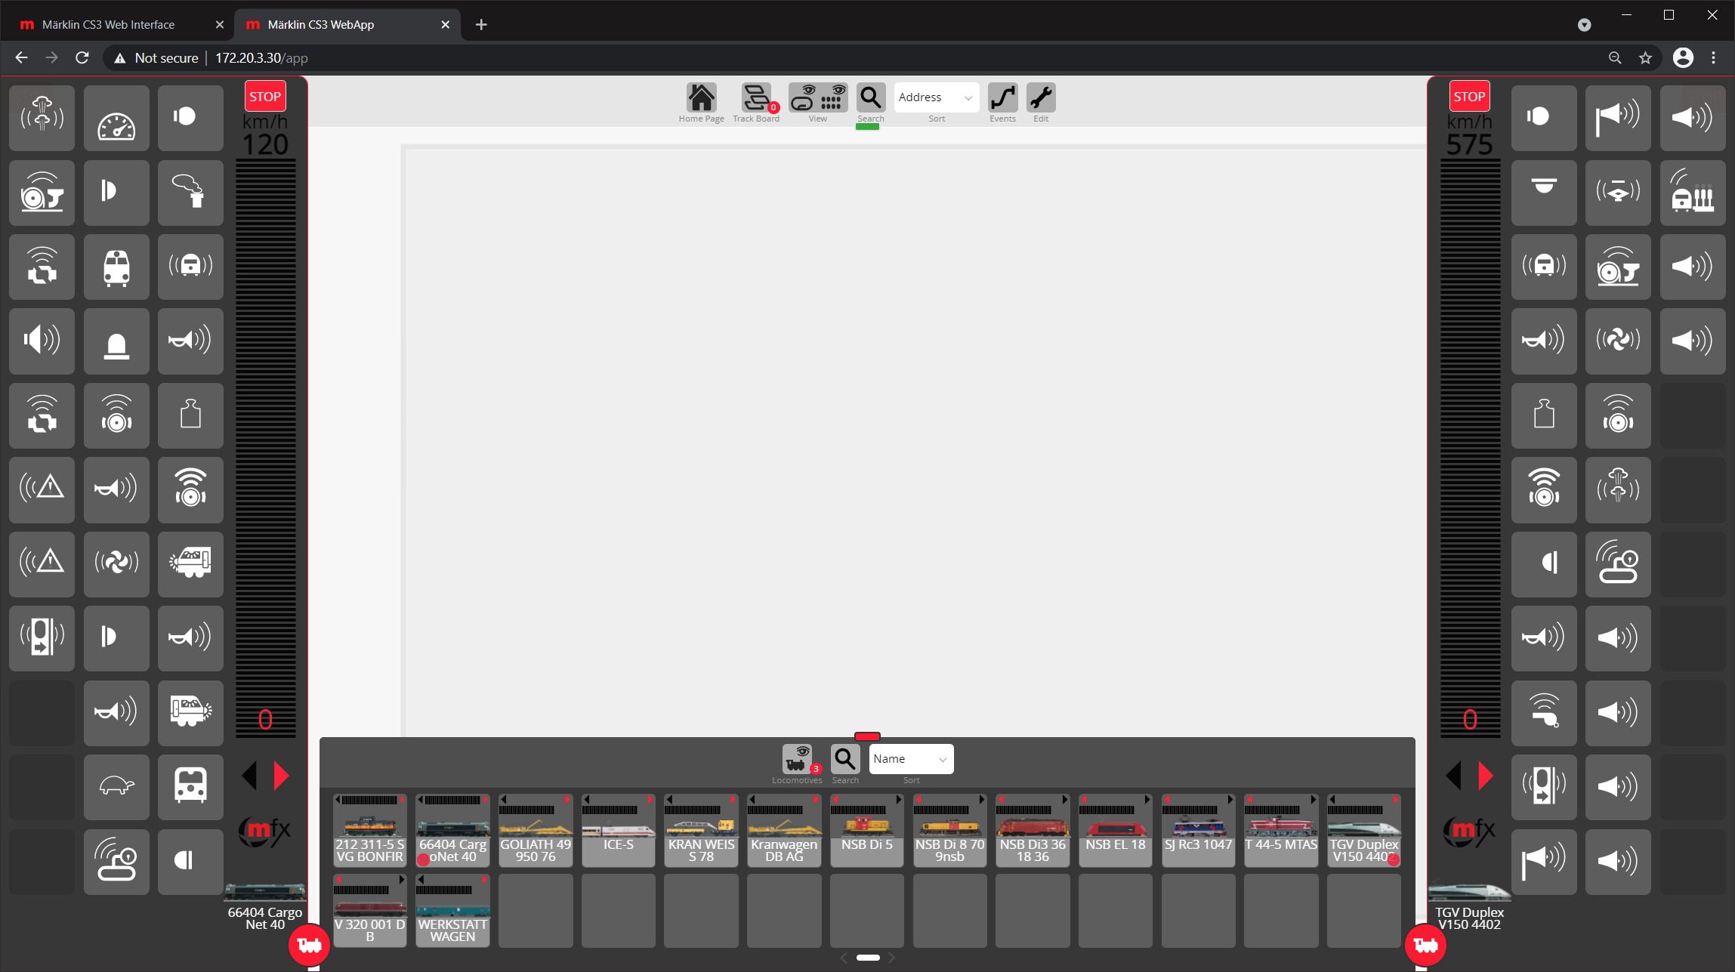
Task: Toggle left panel speedometer function
Action: point(116,118)
